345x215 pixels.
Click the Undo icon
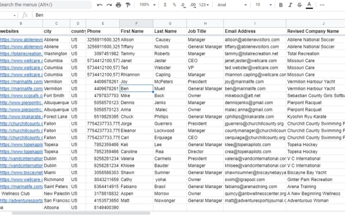coord(100,5)
